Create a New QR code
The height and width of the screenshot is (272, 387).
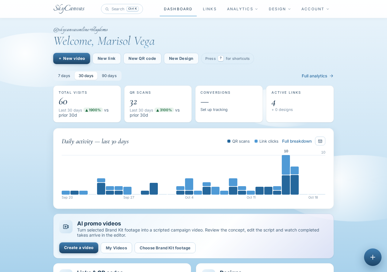pos(142,59)
